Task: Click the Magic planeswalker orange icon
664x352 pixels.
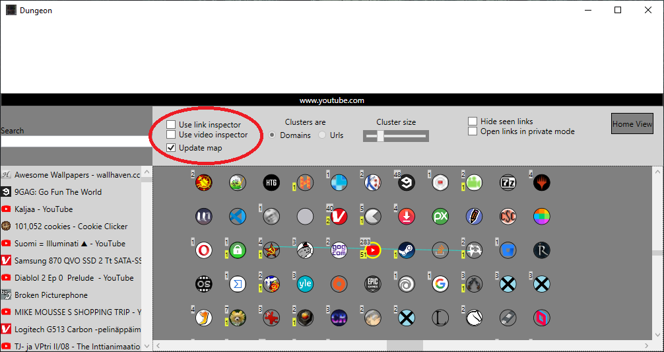Action: click(x=542, y=182)
